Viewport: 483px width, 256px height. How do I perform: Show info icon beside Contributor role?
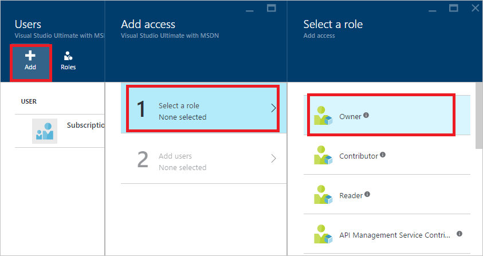click(x=383, y=155)
